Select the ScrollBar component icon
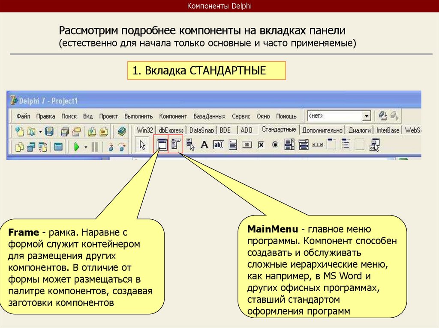The height and width of the screenshot is (328, 439). (x=318, y=145)
